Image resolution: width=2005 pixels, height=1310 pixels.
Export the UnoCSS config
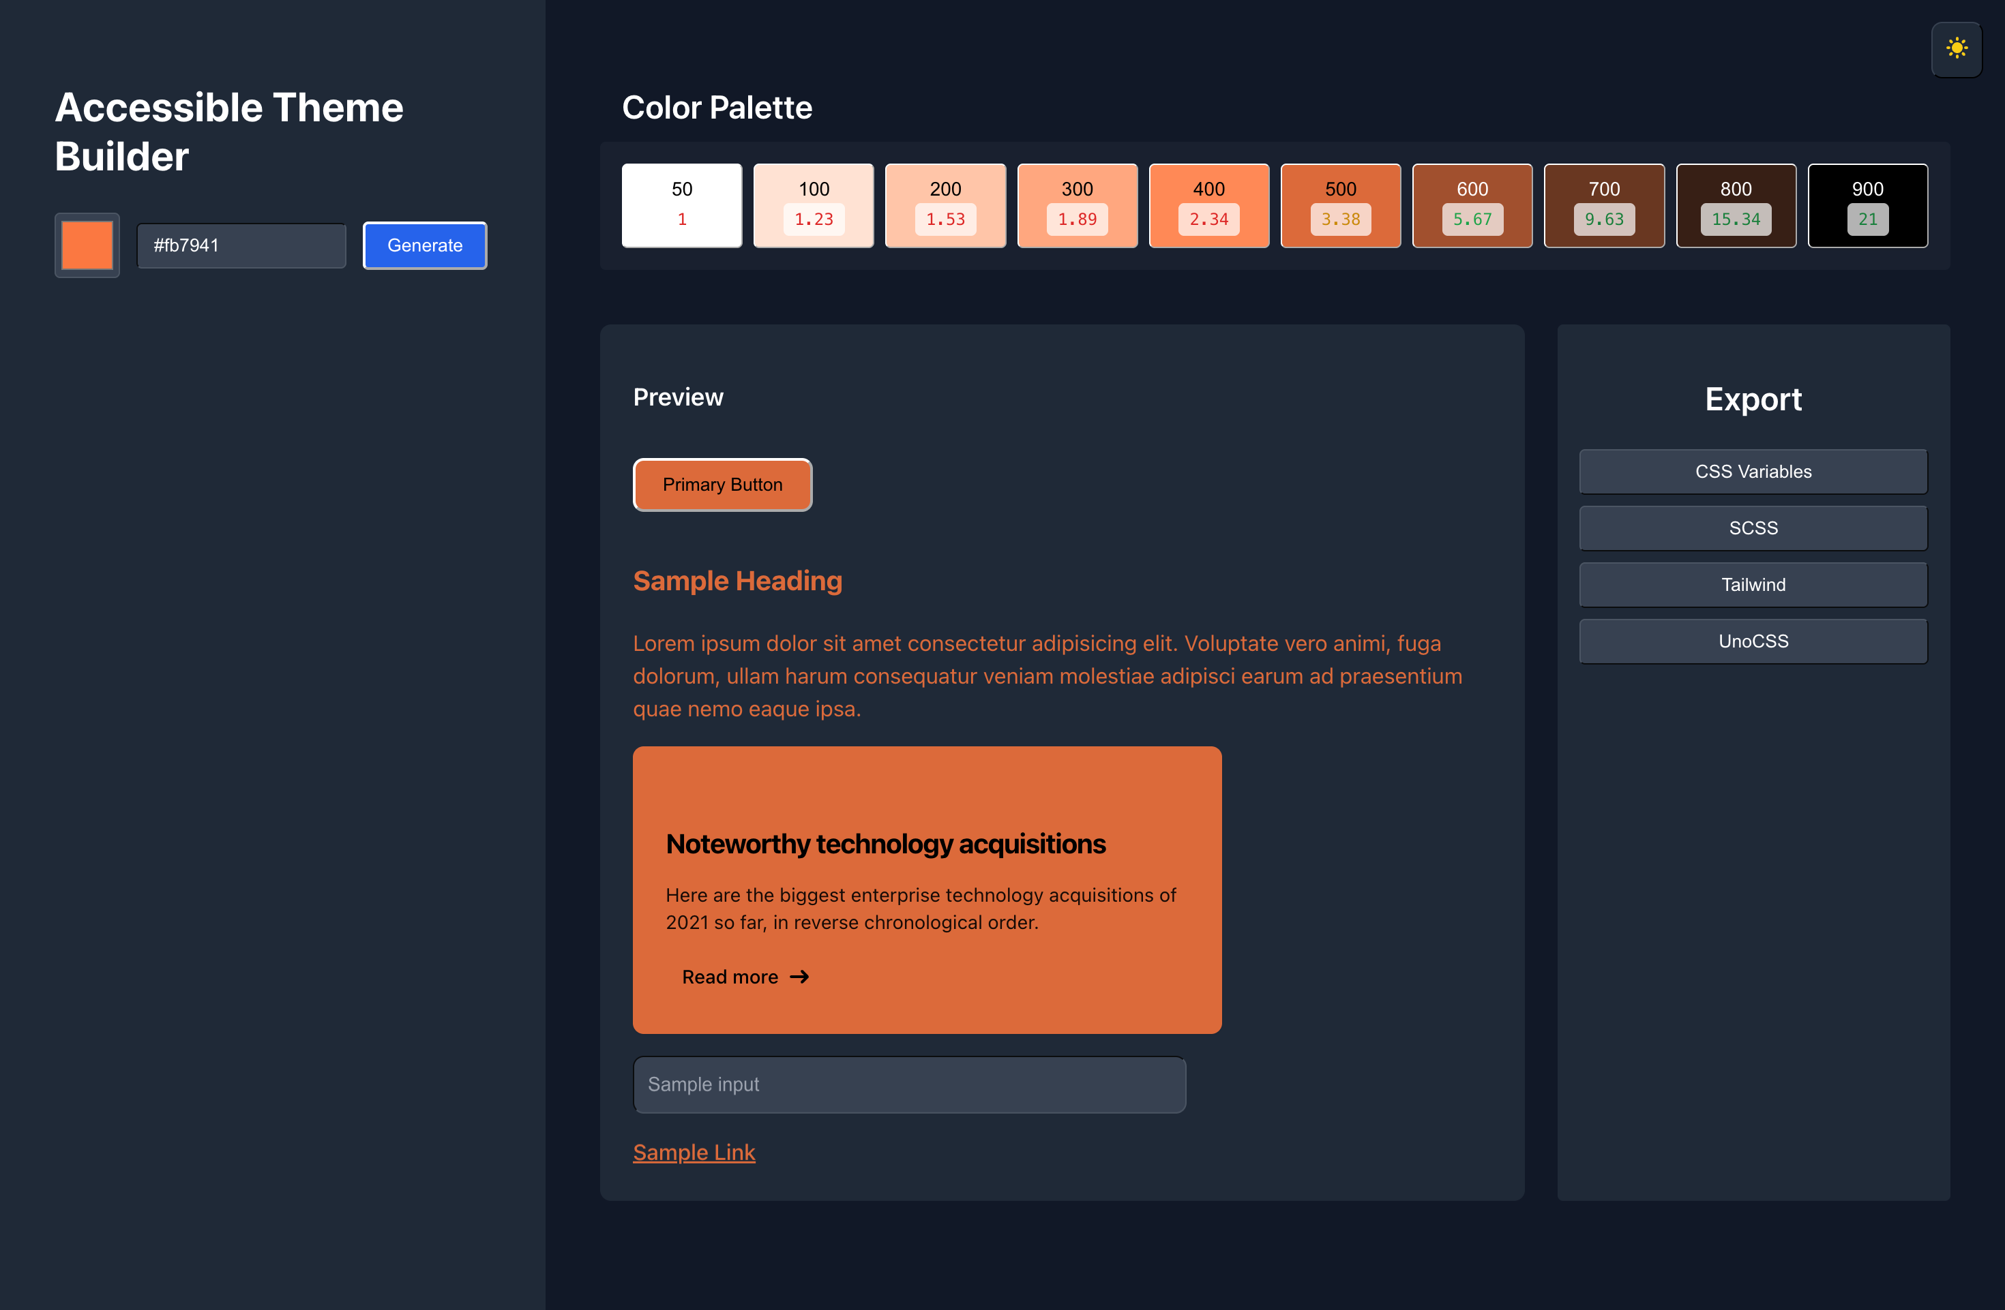pos(1752,641)
